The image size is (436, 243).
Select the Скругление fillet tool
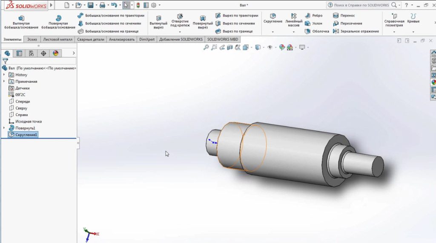[273, 18]
